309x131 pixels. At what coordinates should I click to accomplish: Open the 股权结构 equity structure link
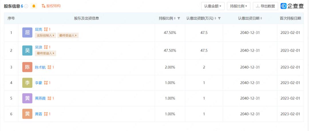(51, 6)
